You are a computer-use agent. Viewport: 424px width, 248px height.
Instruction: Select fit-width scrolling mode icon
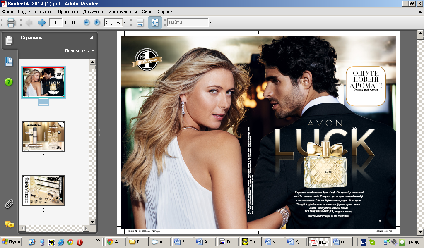point(140,22)
